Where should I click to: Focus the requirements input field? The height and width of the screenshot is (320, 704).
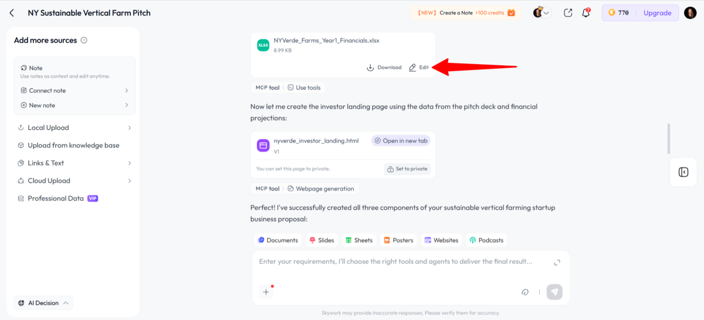(399, 262)
